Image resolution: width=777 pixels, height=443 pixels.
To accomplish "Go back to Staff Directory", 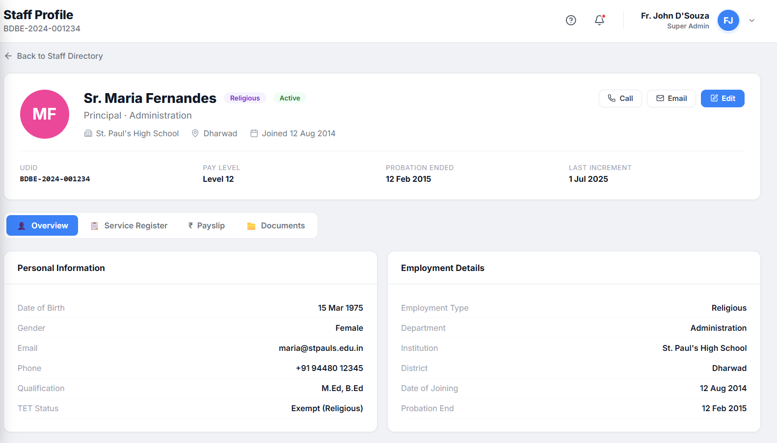I will [54, 56].
